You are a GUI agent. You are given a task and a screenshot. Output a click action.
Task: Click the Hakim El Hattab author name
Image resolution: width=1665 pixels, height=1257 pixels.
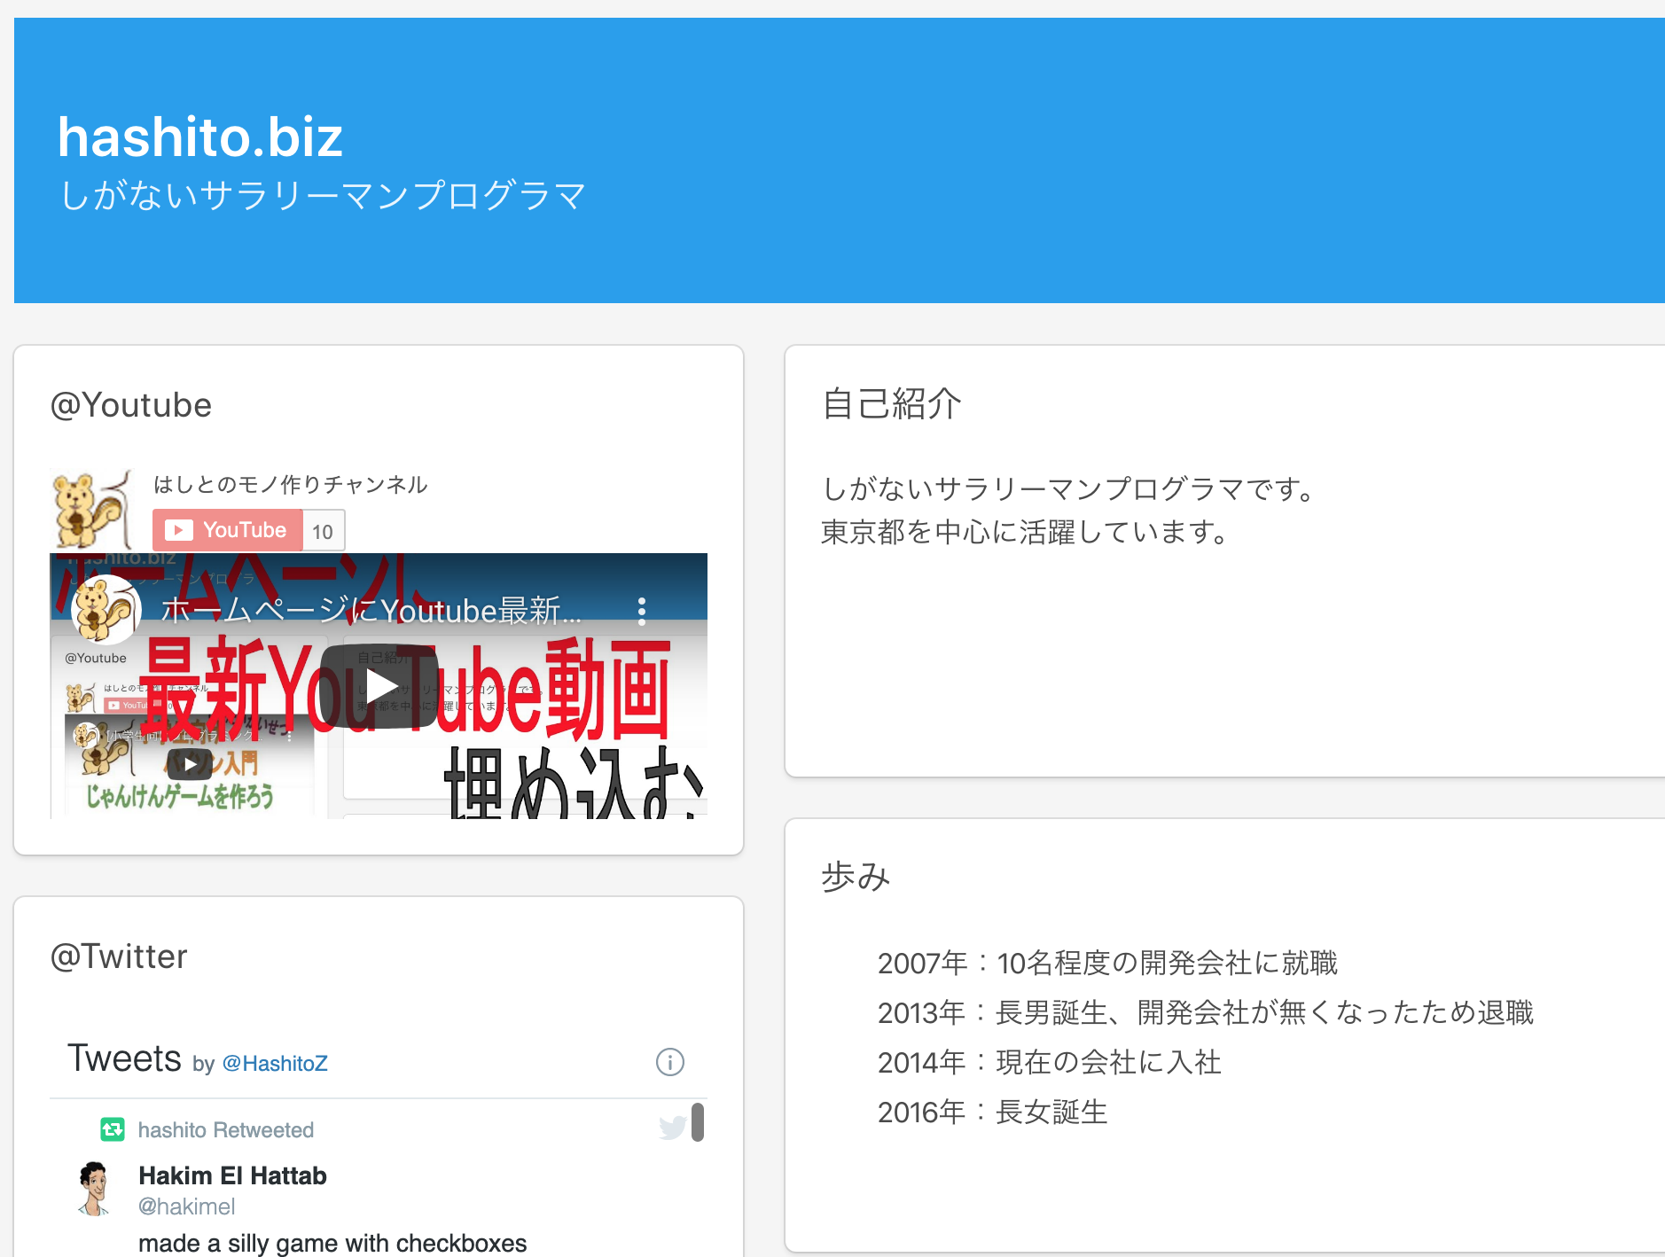click(x=232, y=1175)
